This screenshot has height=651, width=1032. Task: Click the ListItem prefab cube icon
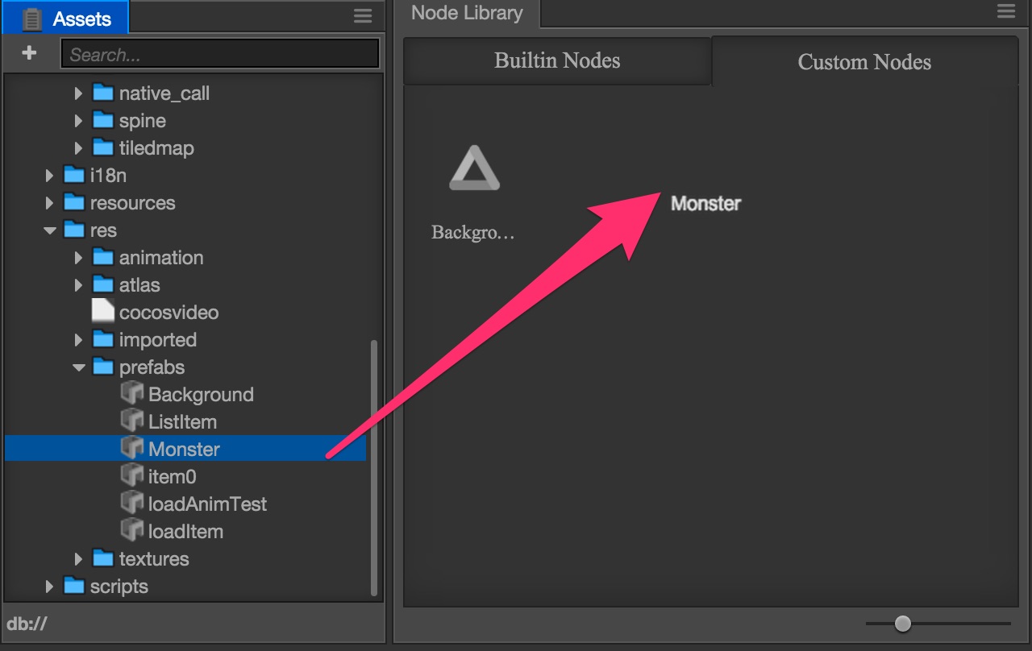click(x=132, y=421)
